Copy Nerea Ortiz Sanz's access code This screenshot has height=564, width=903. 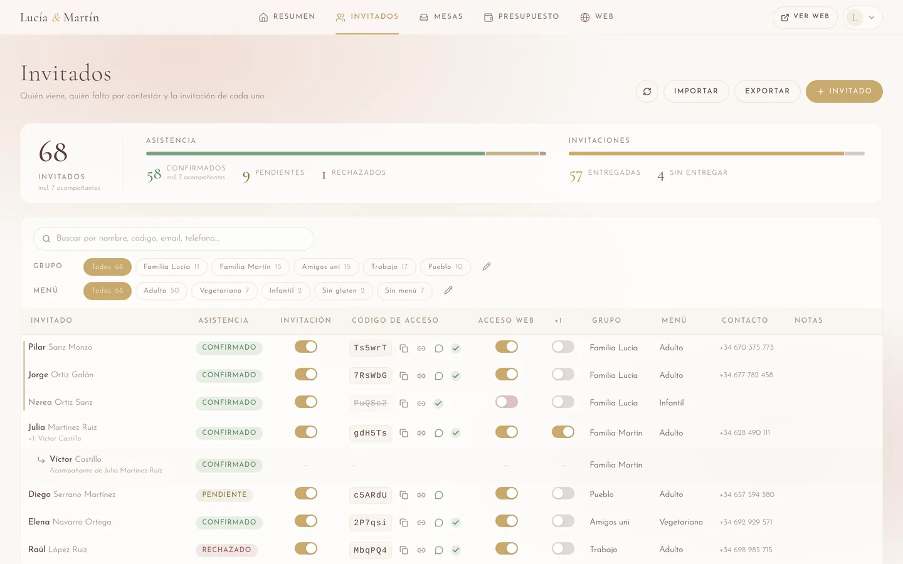click(x=404, y=404)
